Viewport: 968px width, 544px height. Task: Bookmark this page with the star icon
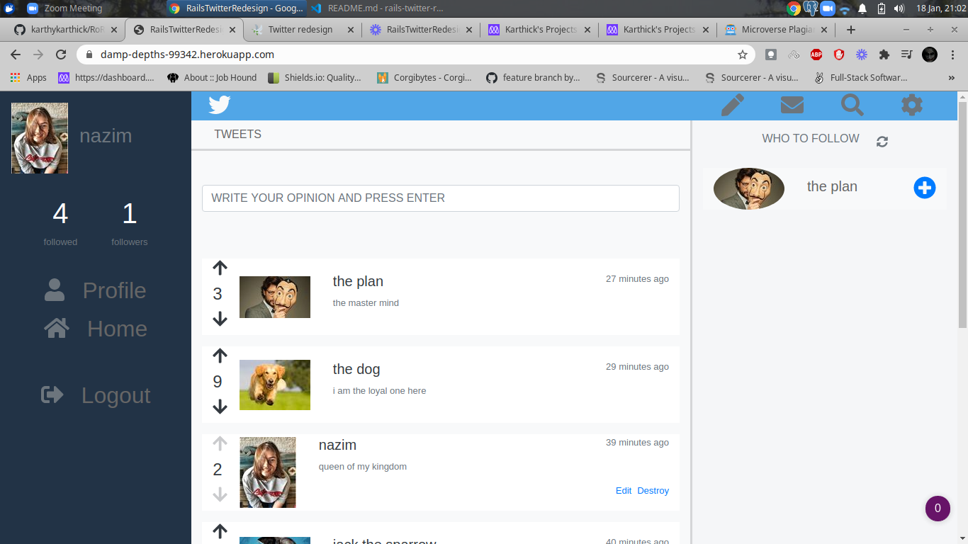click(743, 55)
